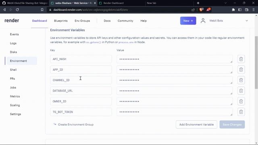Open the Help link
Viewport: 258px width, 145px height.
(144, 21)
